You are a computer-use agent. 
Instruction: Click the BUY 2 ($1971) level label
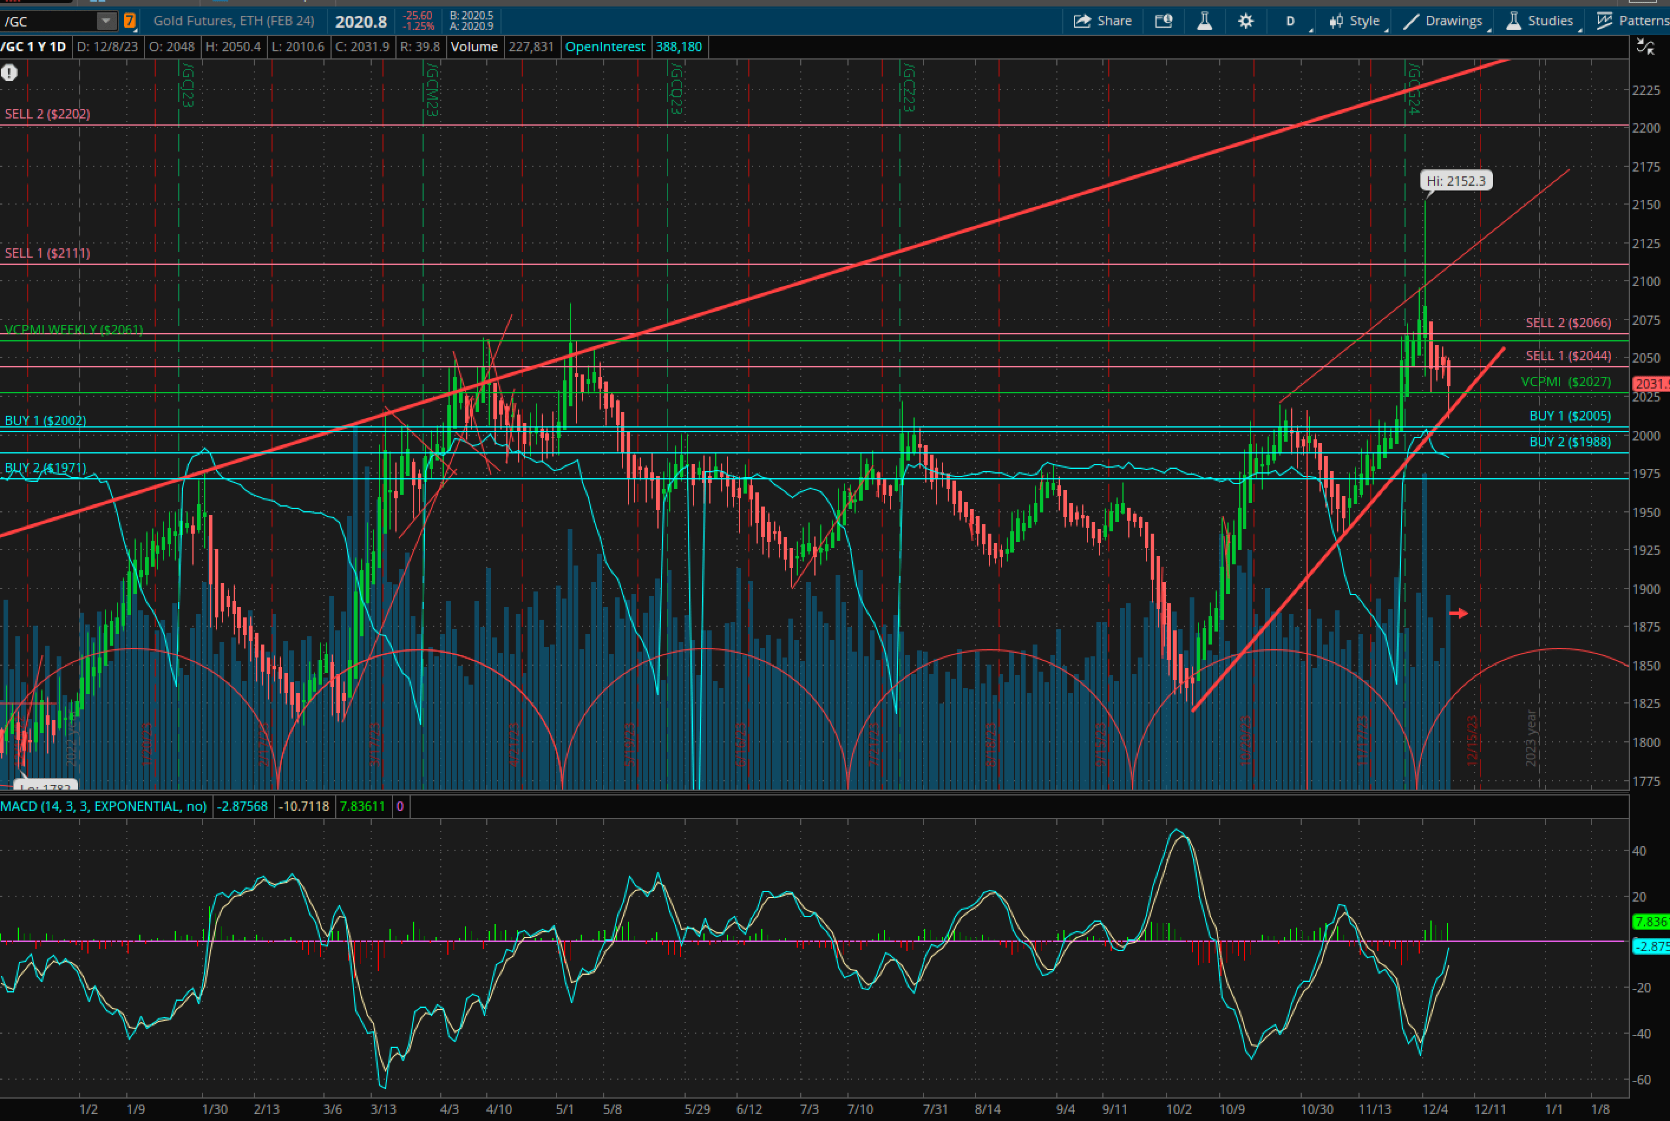coord(46,468)
